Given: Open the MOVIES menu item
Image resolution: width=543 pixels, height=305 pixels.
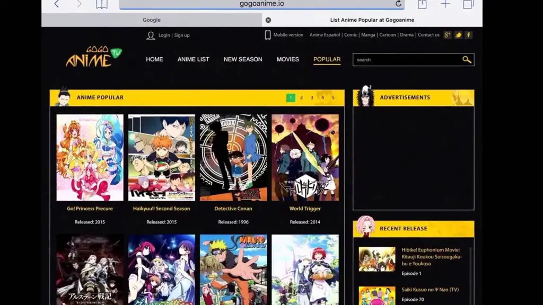Looking at the screenshot, I should click(288, 59).
